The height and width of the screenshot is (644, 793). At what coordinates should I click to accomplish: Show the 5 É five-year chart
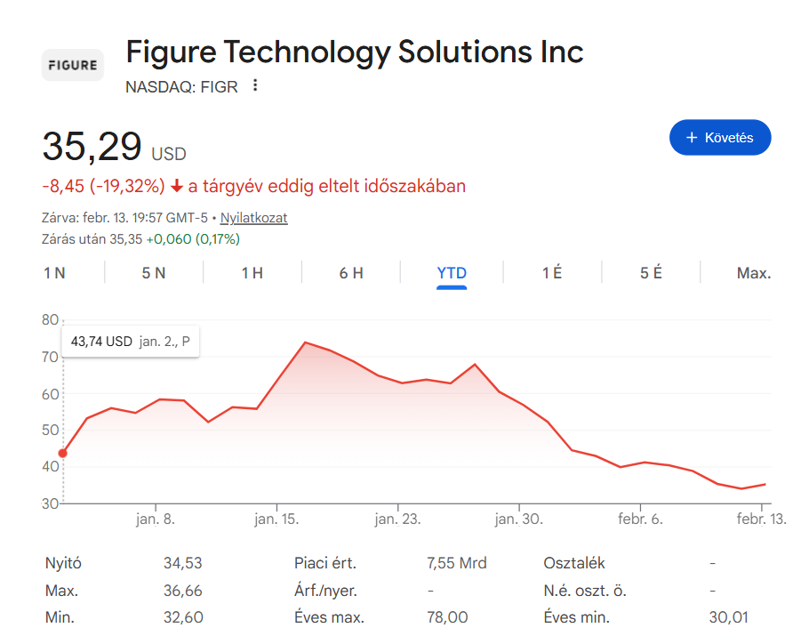tap(651, 273)
